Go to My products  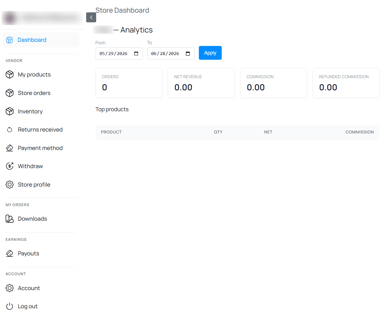coord(34,75)
